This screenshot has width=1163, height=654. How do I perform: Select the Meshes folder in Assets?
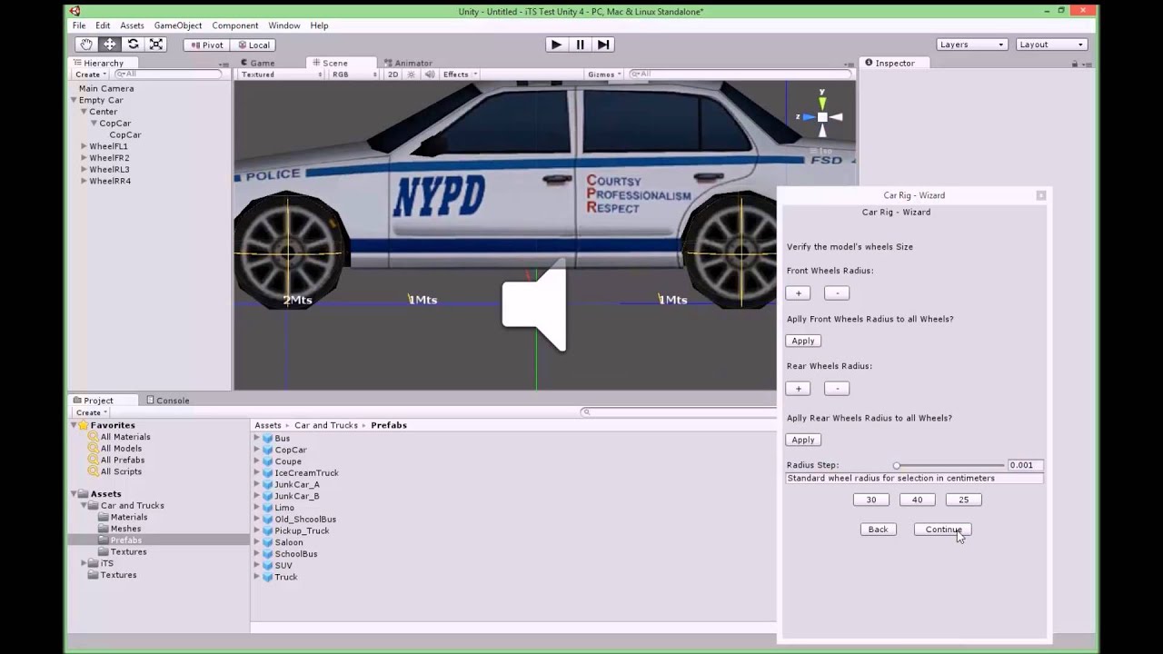[125, 529]
